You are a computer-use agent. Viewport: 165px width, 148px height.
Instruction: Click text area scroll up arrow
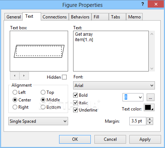click(x=152, y=34)
